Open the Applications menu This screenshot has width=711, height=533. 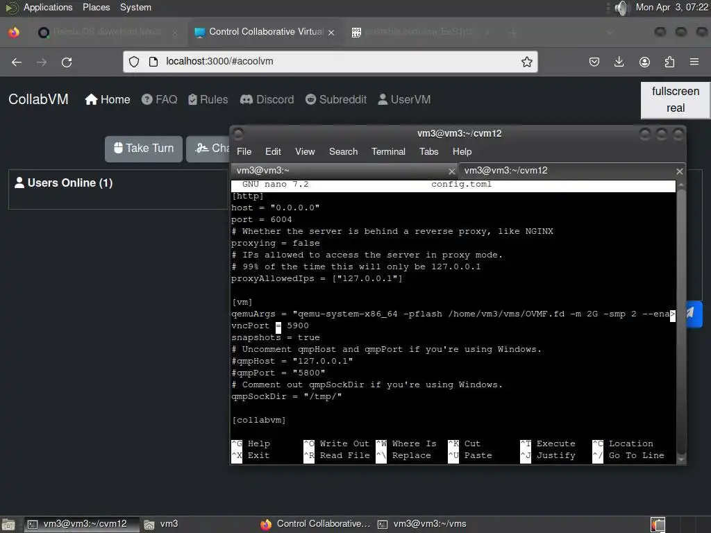pyautogui.click(x=48, y=7)
